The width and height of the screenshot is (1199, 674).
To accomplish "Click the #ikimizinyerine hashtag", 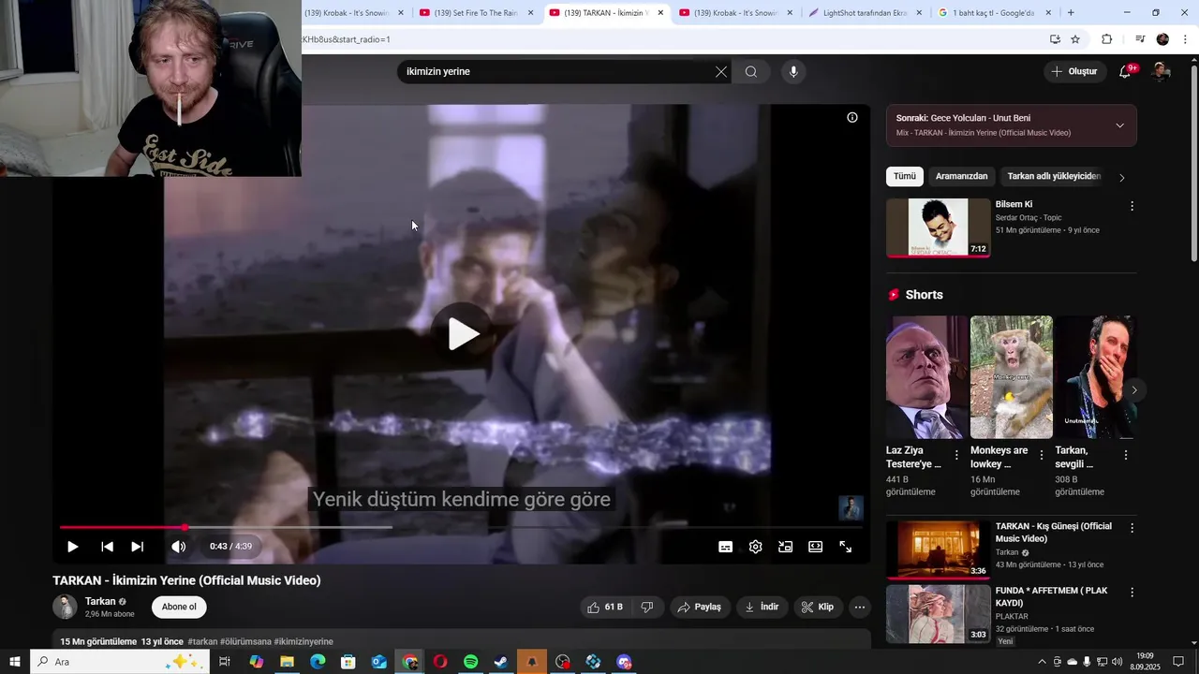I will (x=303, y=642).
